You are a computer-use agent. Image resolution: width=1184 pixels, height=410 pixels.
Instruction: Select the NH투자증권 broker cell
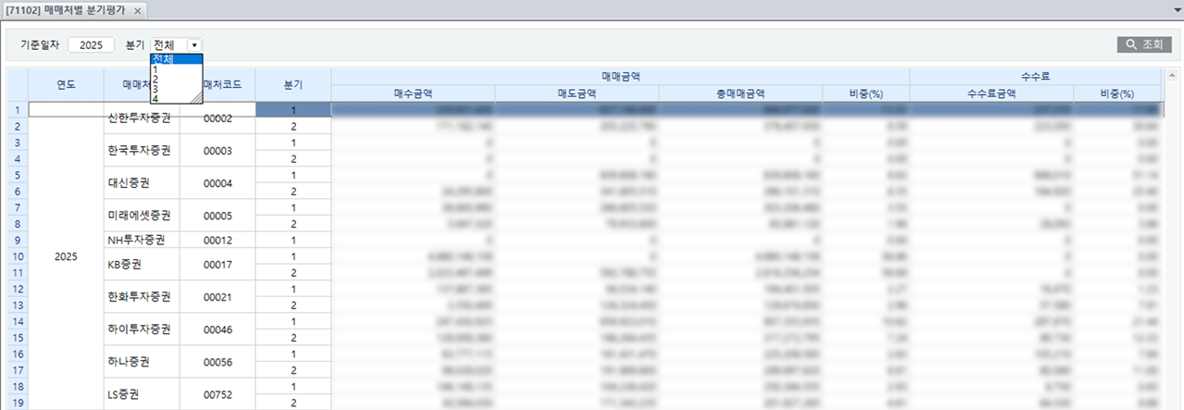(x=142, y=240)
